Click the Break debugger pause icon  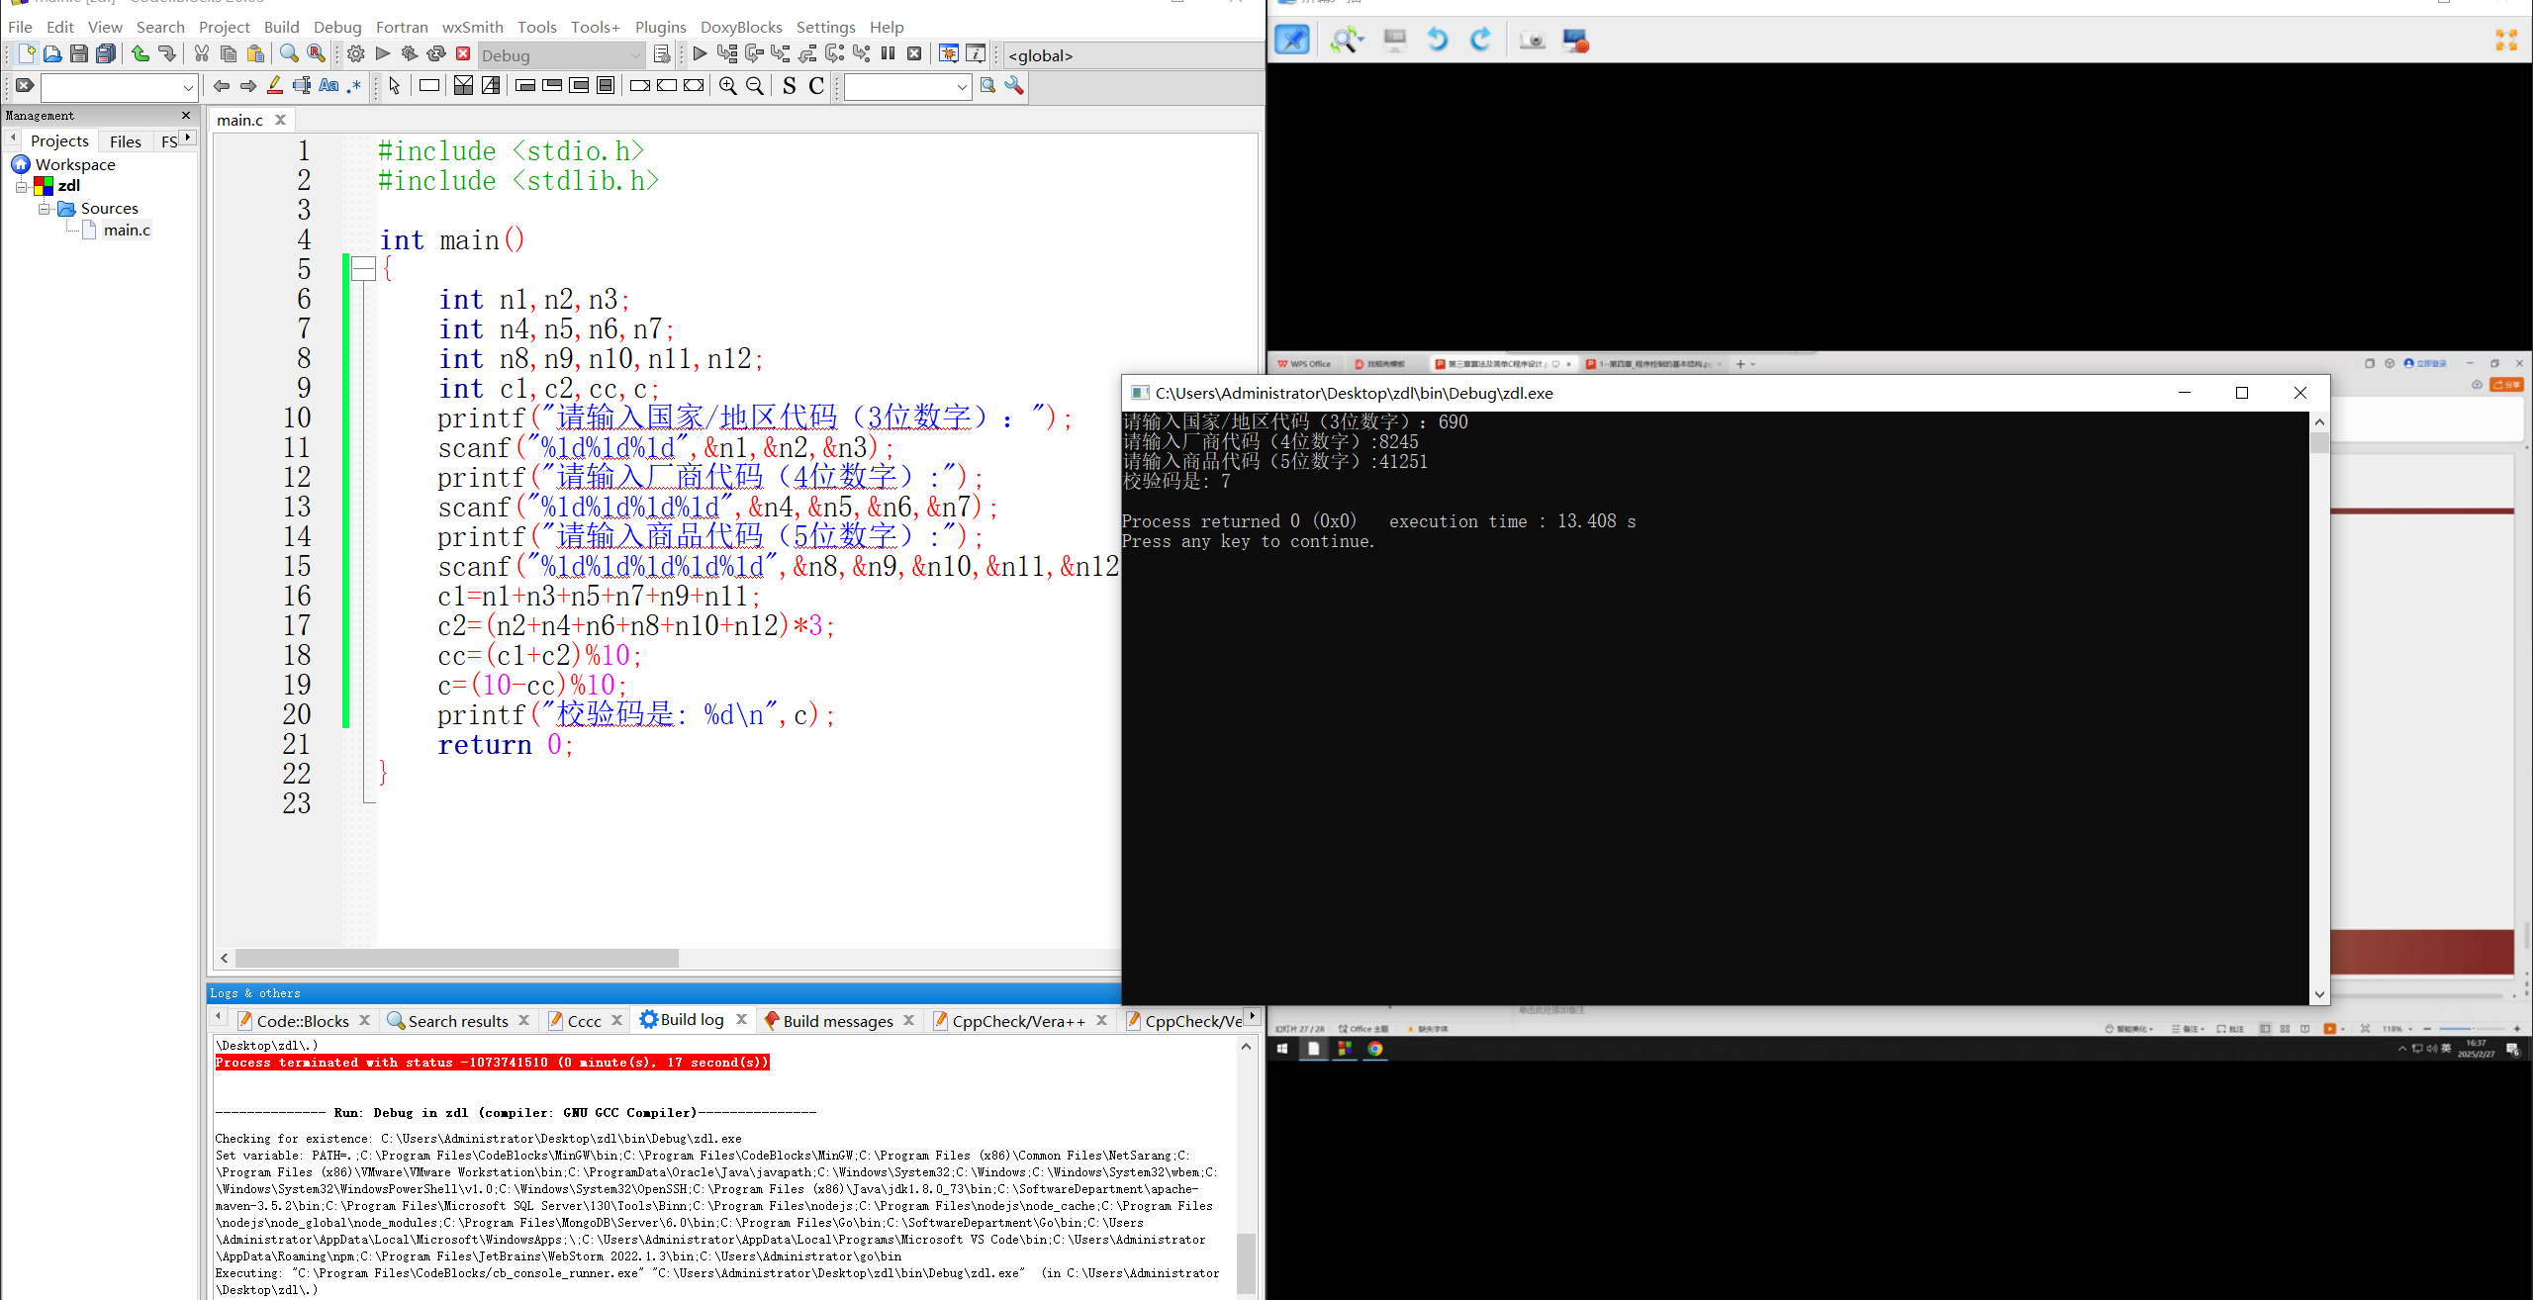888,54
